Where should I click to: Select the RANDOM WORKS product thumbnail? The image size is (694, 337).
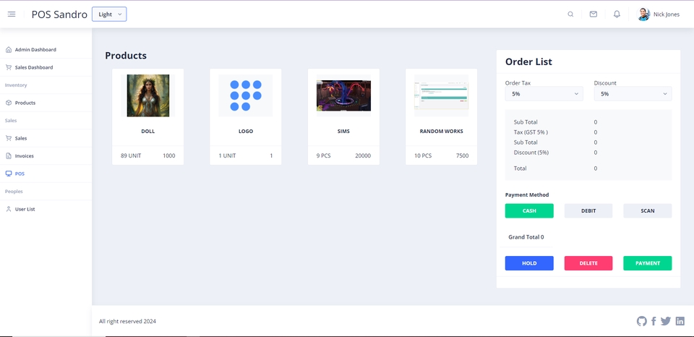(441, 95)
